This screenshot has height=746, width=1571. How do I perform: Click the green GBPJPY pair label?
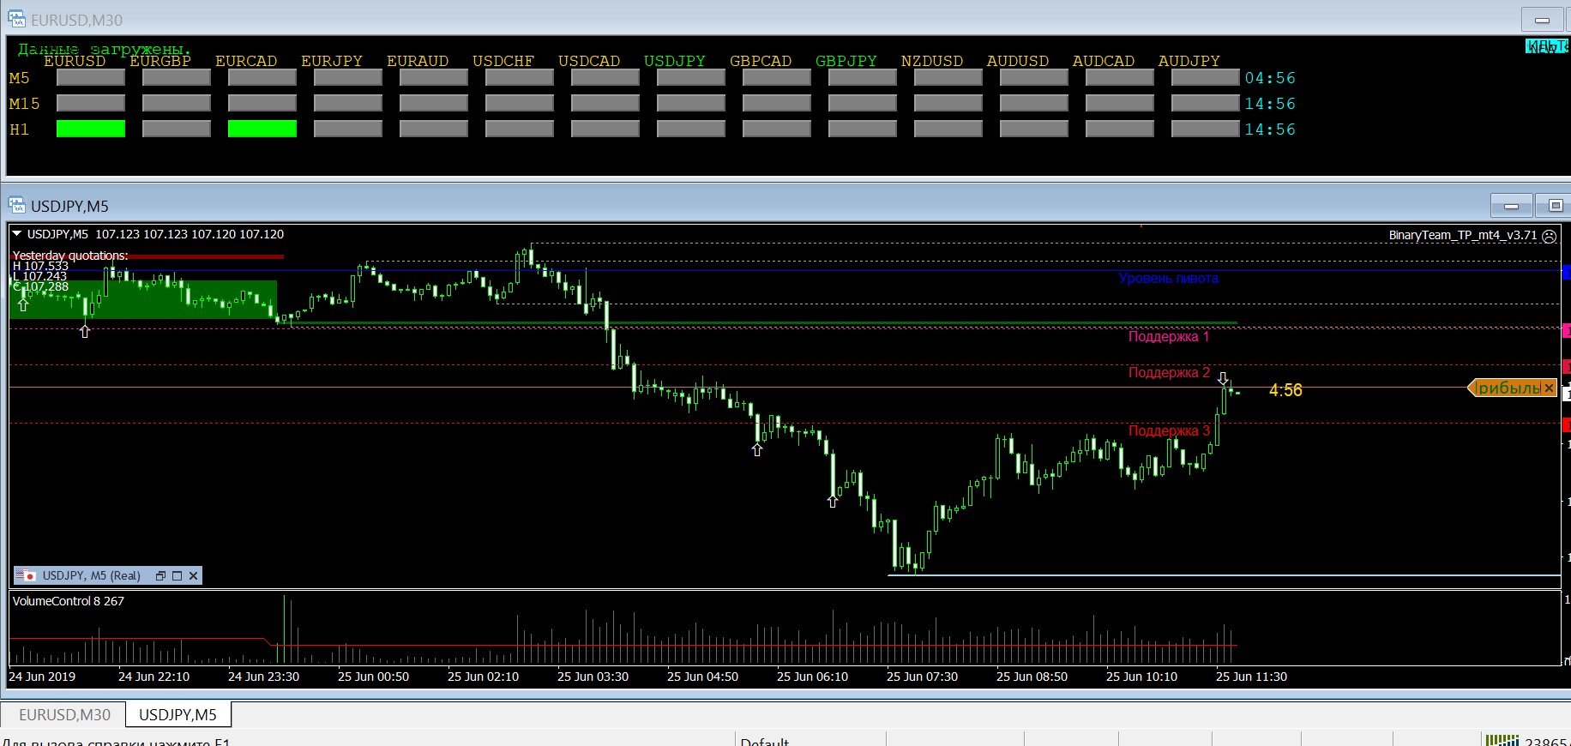(846, 61)
